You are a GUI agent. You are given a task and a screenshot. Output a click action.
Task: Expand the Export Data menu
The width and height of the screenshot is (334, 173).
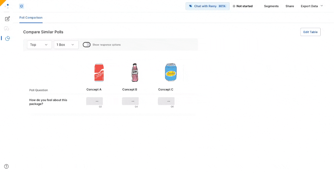point(312,6)
